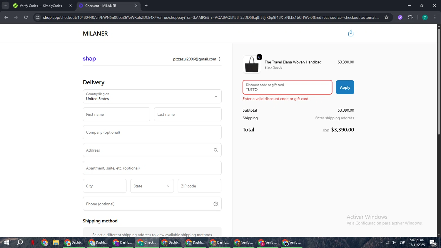Apply the discount code
The height and width of the screenshot is (248, 441).
pyautogui.click(x=345, y=87)
